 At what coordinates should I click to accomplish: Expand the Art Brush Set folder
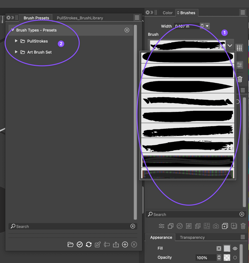[16, 52]
